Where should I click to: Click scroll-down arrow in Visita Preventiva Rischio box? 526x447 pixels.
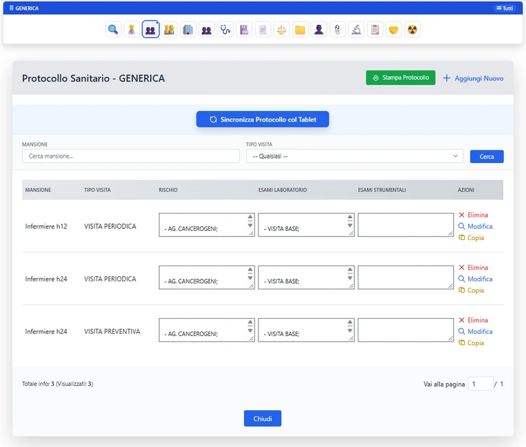pyautogui.click(x=251, y=331)
